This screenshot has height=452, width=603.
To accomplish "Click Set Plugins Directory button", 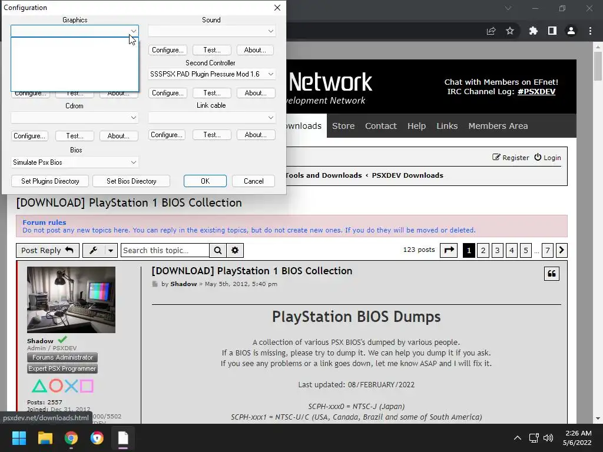I will click(x=50, y=181).
